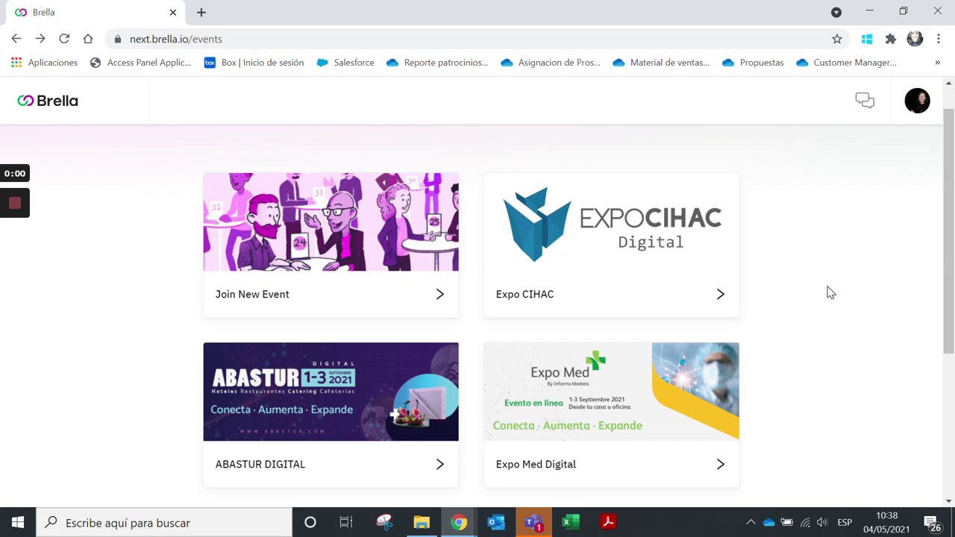Open the Windows extension icon in toolbar

coord(867,39)
